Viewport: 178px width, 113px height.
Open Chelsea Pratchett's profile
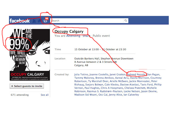135,88
